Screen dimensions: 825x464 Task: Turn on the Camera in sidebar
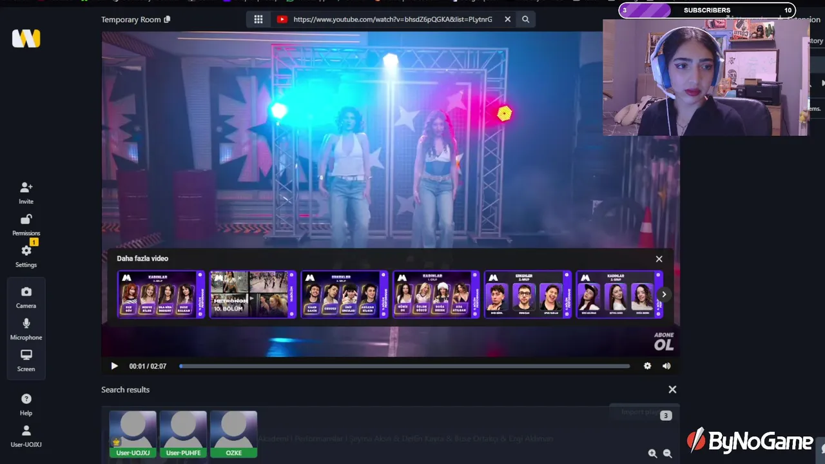tap(26, 297)
